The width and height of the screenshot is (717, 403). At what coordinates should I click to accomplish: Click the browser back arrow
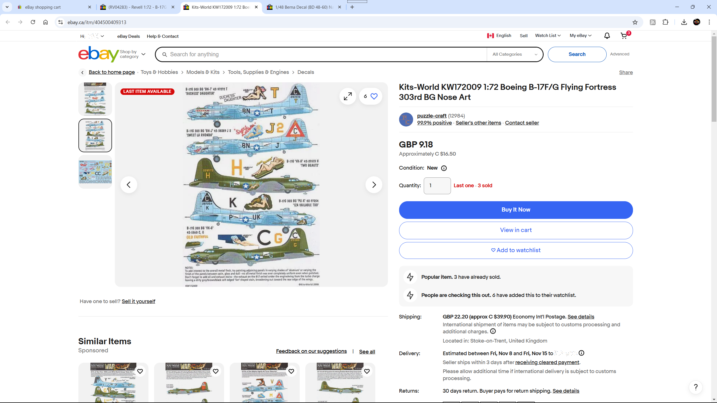pyautogui.click(x=8, y=22)
